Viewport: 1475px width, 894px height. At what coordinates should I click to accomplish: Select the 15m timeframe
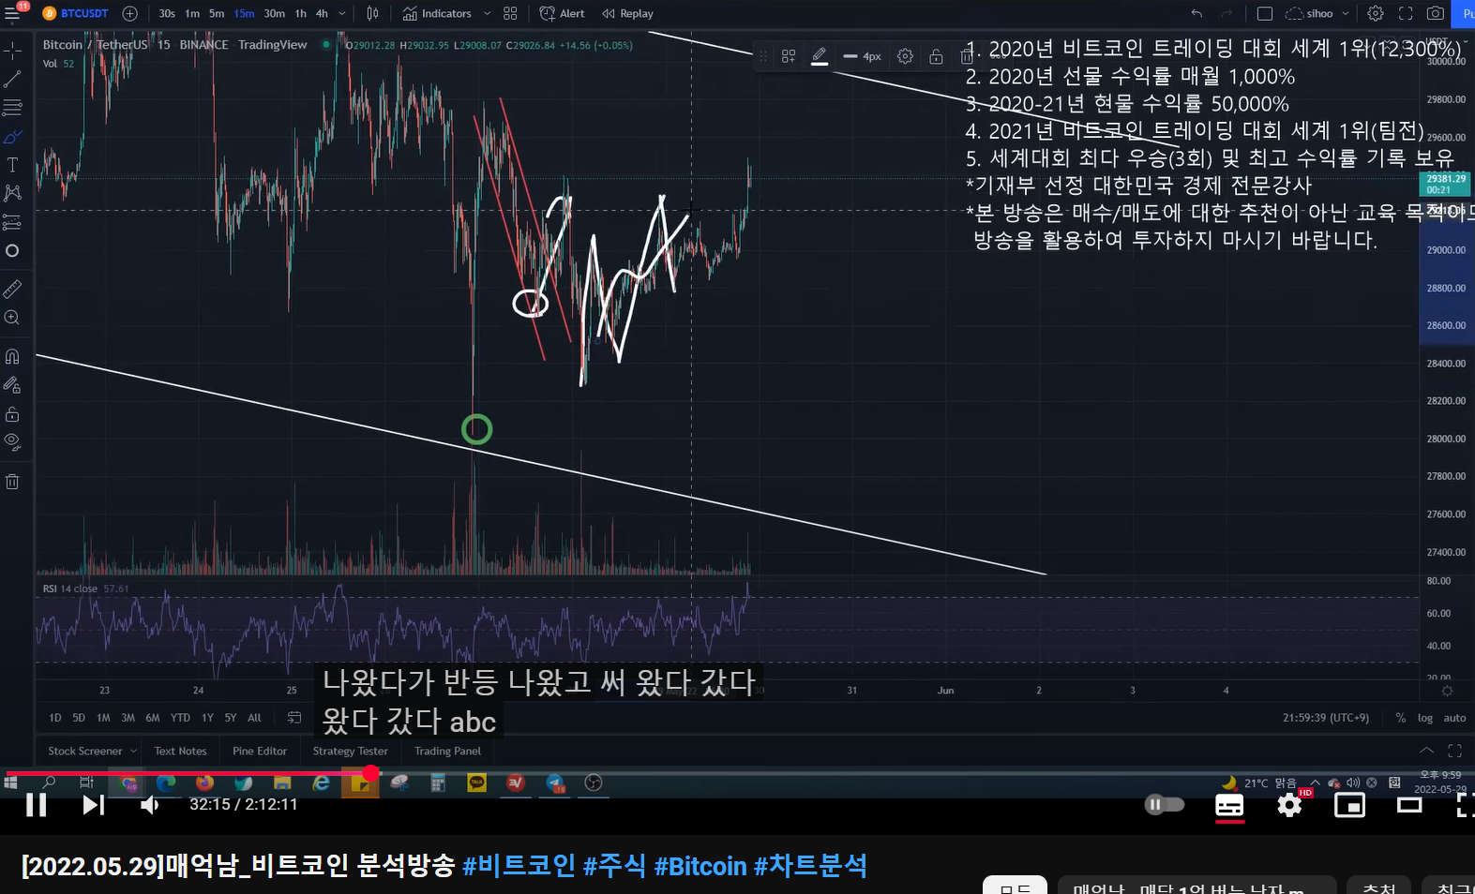(244, 13)
